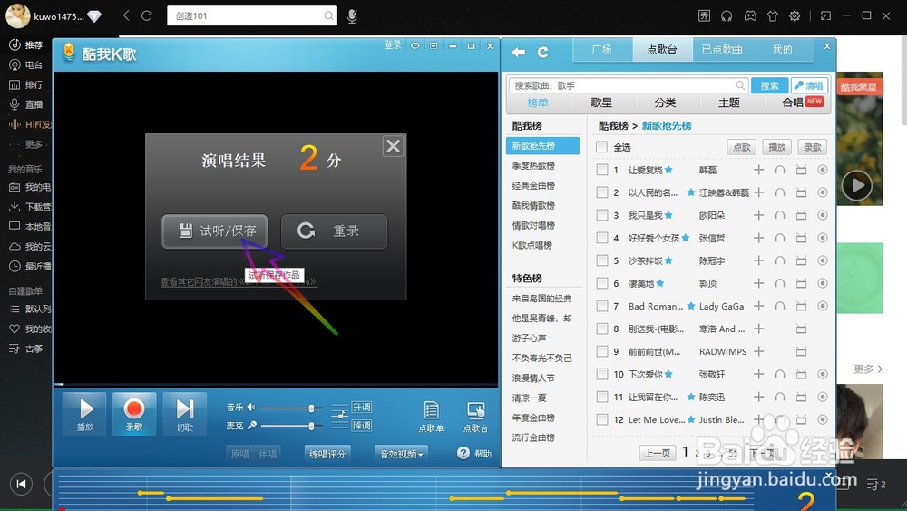Check the box for song 下次爱你

[602, 375]
